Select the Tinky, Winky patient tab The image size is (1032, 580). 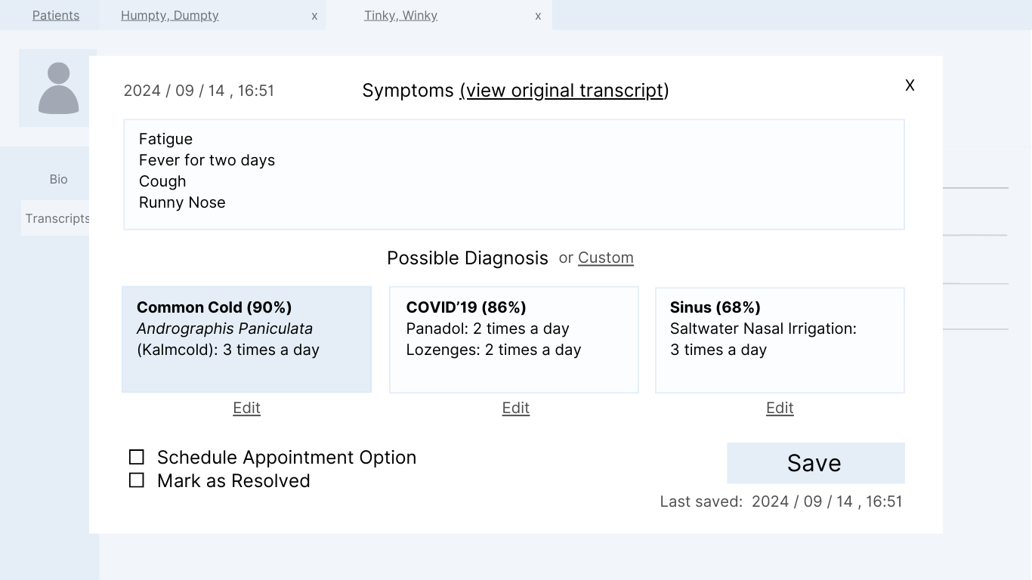pyautogui.click(x=400, y=16)
